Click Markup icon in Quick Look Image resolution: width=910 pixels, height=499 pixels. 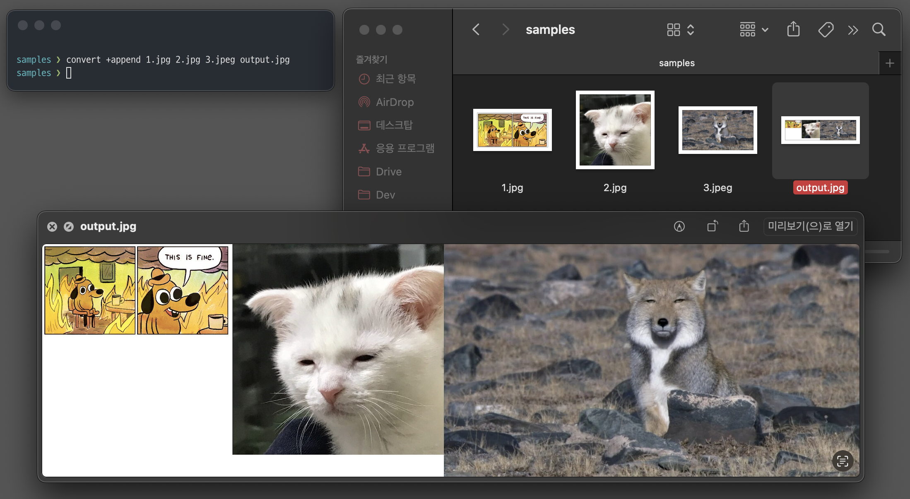pos(679,226)
